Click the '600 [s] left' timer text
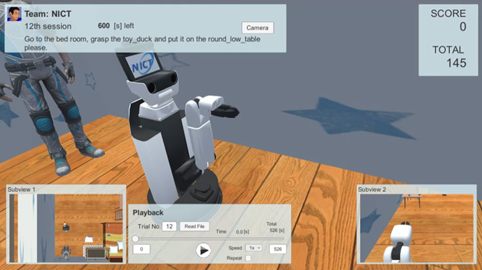Image resolution: width=482 pixels, height=270 pixels. [x=116, y=26]
